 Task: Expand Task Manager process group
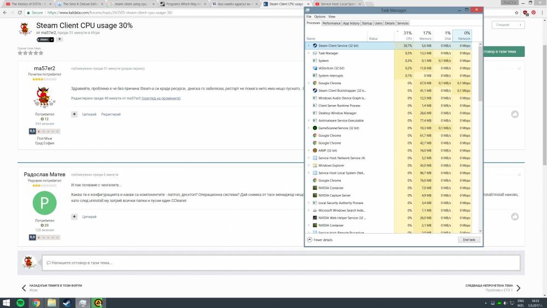[309, 53]
